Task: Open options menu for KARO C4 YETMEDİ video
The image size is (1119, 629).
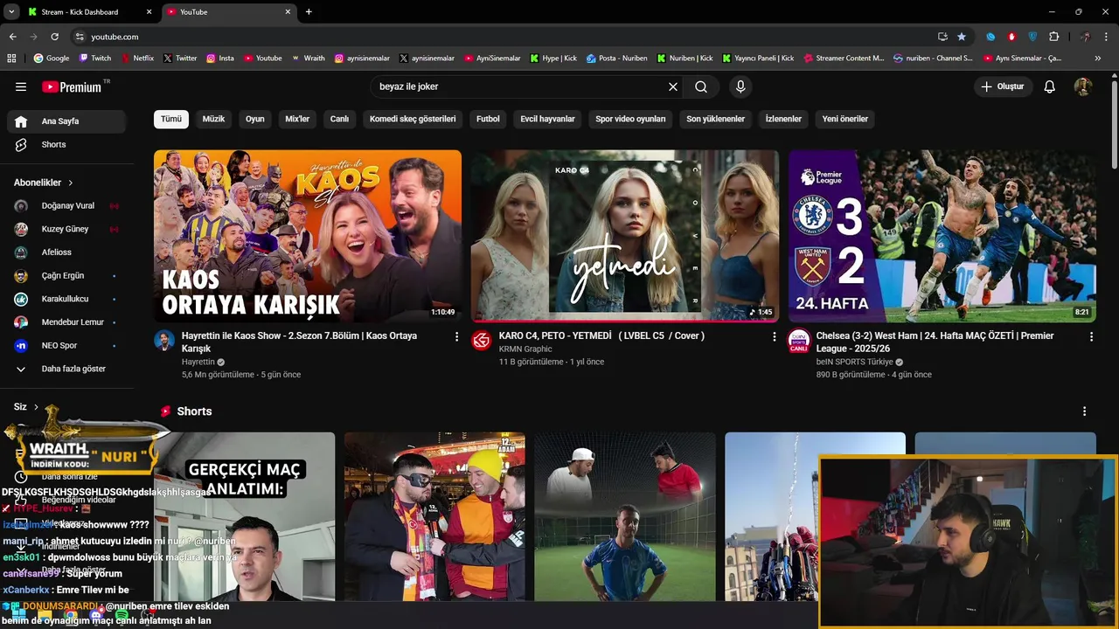Action: [774, 336]
